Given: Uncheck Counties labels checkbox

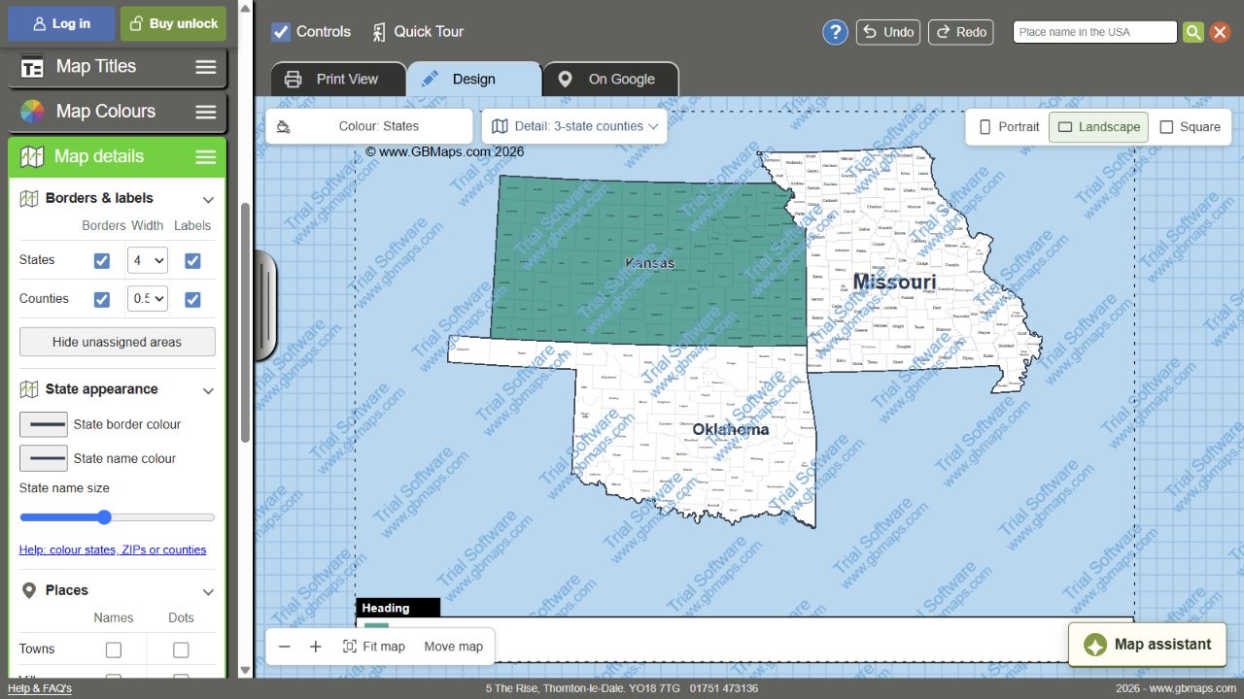Looking at the screenshot, I should (192, 299).
